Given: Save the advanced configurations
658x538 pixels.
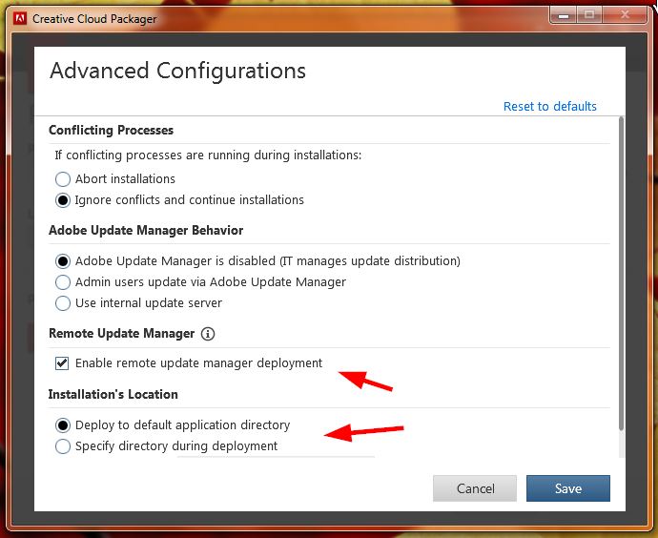Looking at the screenshot, I should coord(568,488).
